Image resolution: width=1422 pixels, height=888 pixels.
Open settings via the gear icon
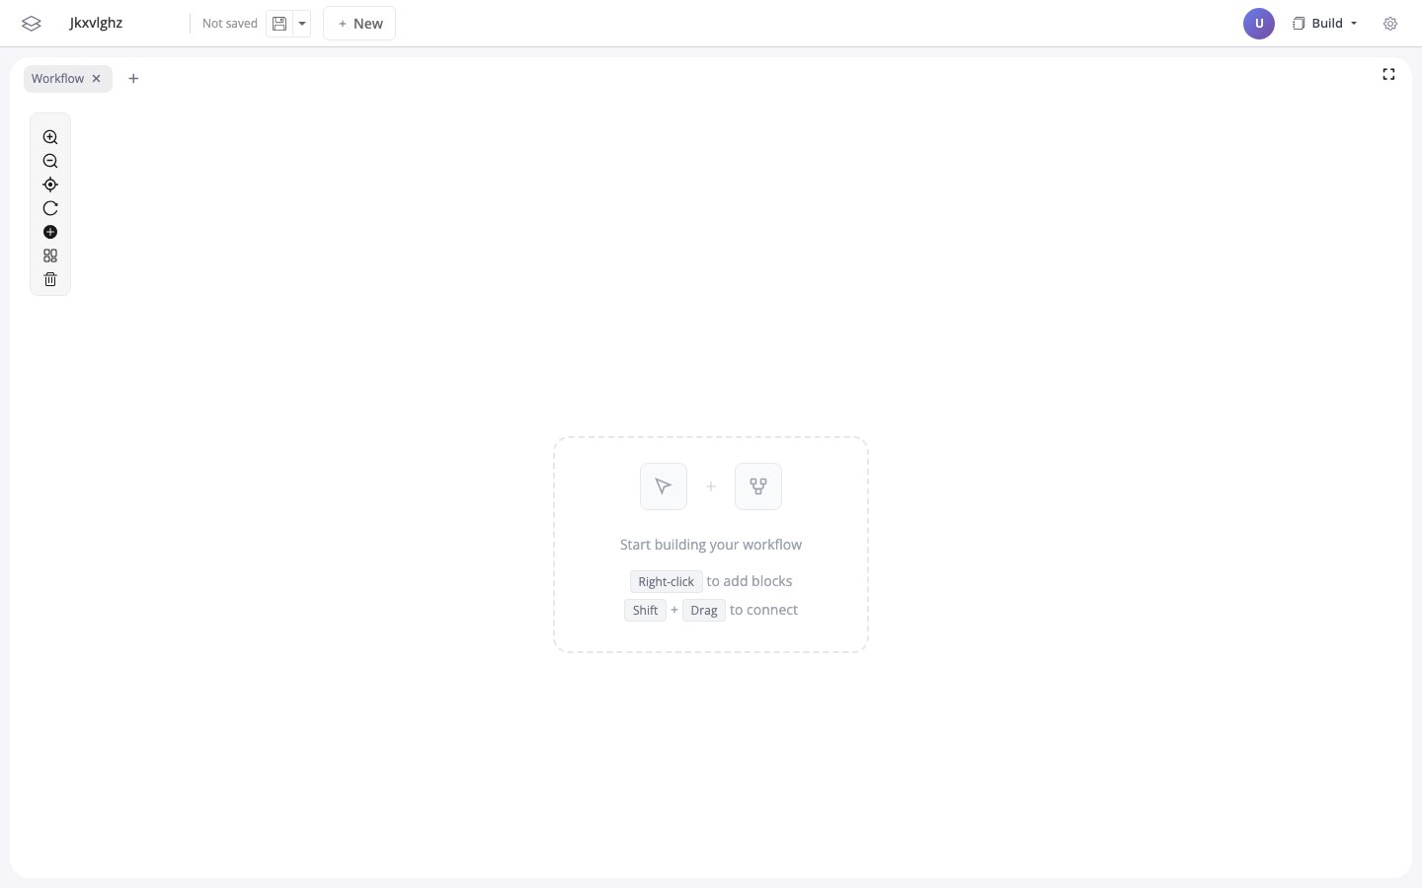pyautogui.click(x=1390, y=24)
